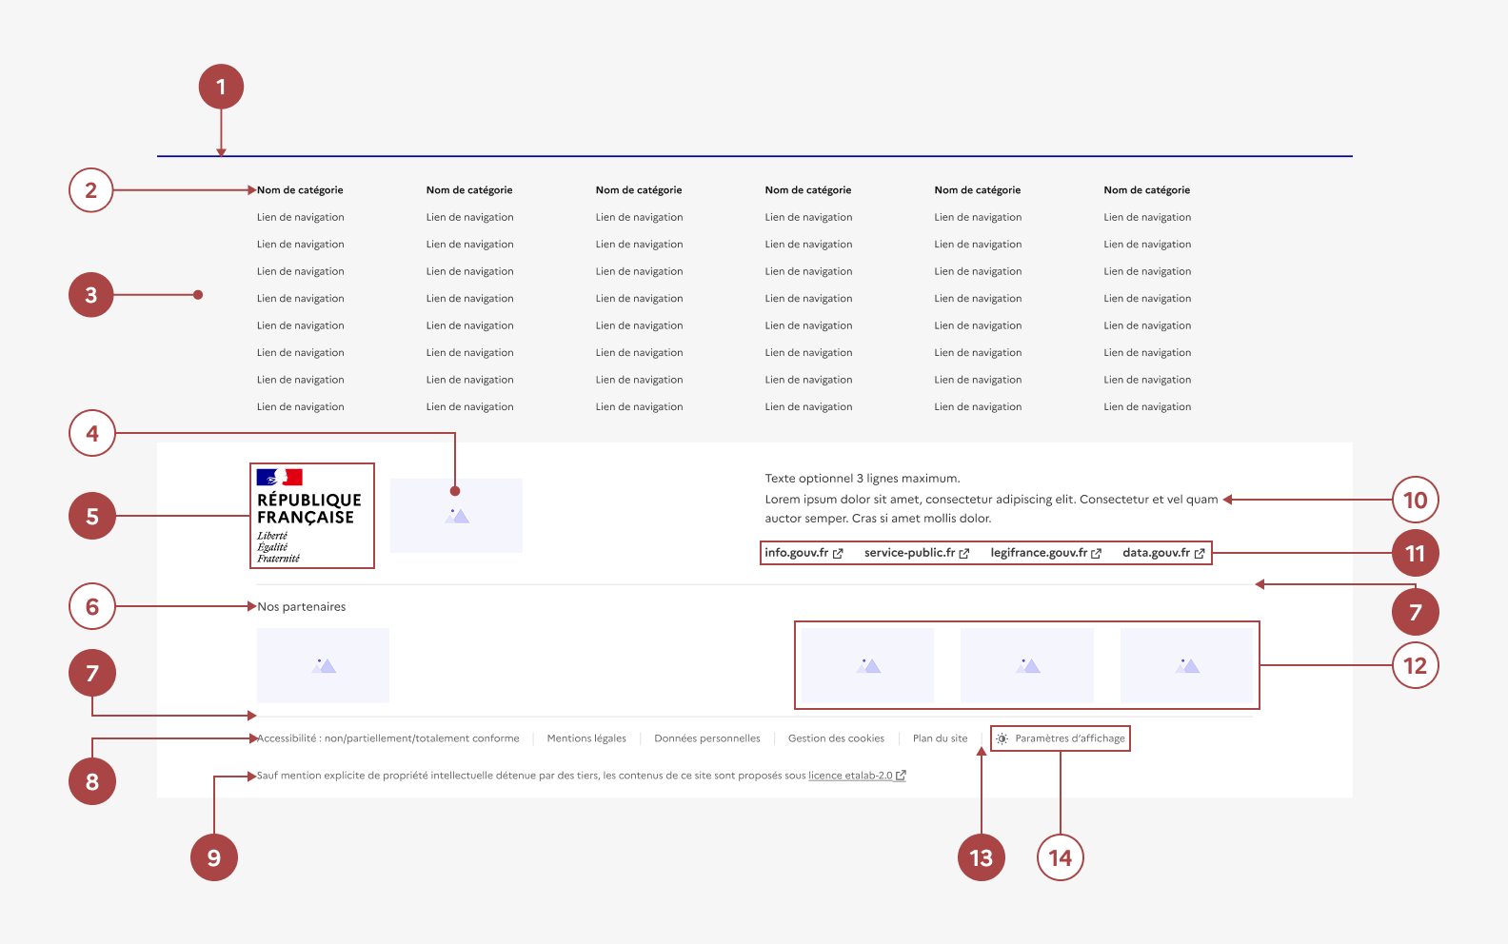This screenshot has width=1508, height=944.
Task: Click the Mentions légales footer link
Action: pos(586,738)
